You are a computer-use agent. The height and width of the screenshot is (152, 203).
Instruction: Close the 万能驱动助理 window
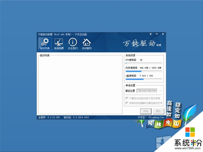(163, 34)
